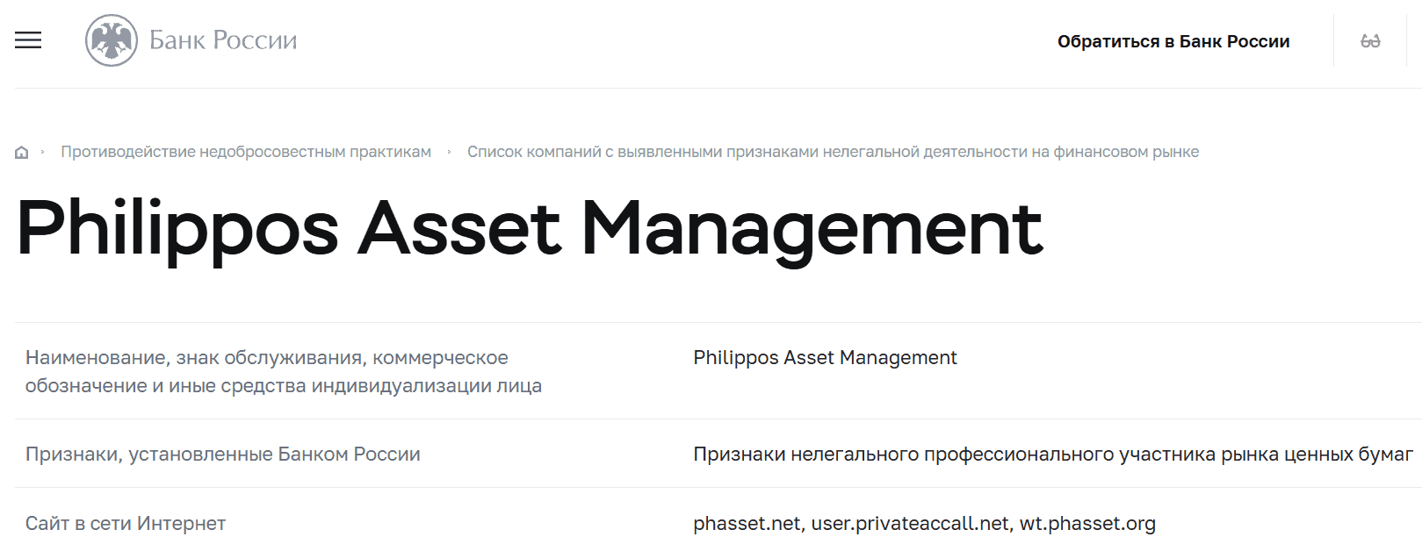Open breadcrumb "Противодействие недобросовестным практикам"
The width and height of the screenshot is (1422, 537).
(x=246, y=151)
